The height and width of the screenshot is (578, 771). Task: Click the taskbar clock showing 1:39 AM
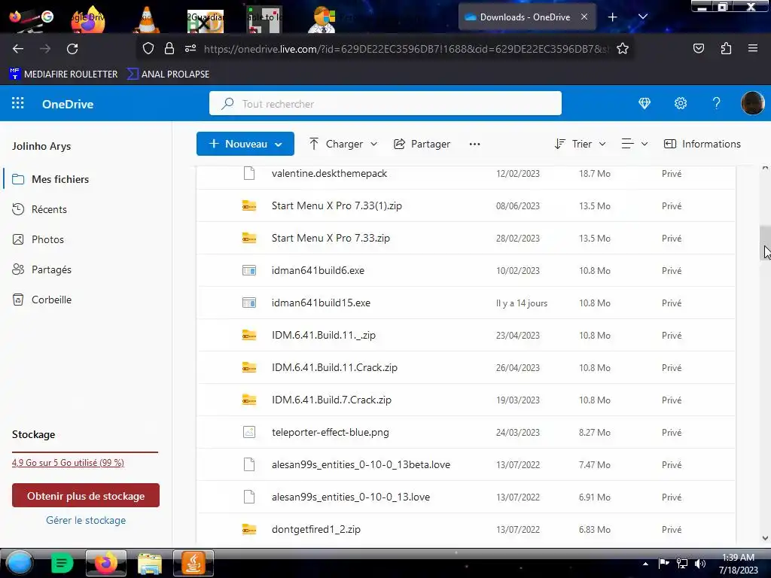(738, 564)
